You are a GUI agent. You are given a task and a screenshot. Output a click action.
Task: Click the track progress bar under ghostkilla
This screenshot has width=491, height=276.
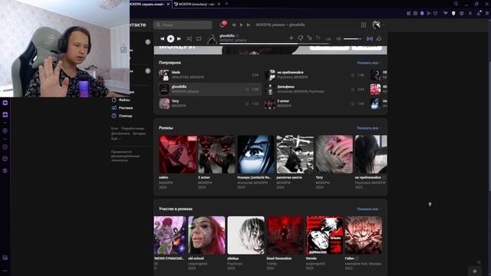coord(274,44)
